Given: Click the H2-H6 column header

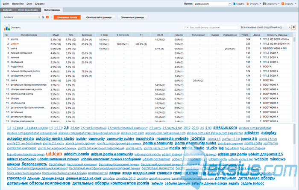Looking at the screenshot, I should [x=160, y=35].
